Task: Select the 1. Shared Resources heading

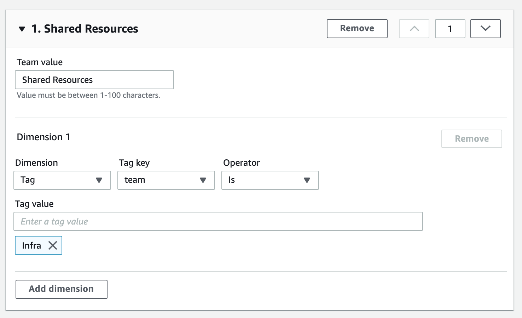Action: [x=85, y=29]
